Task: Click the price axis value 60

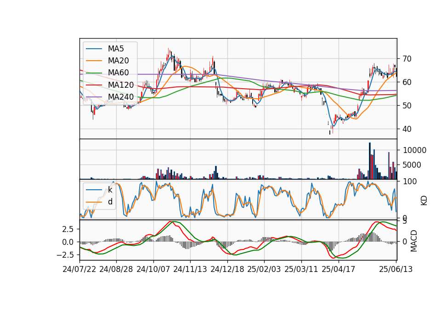Action: click(x=407, y=82)
